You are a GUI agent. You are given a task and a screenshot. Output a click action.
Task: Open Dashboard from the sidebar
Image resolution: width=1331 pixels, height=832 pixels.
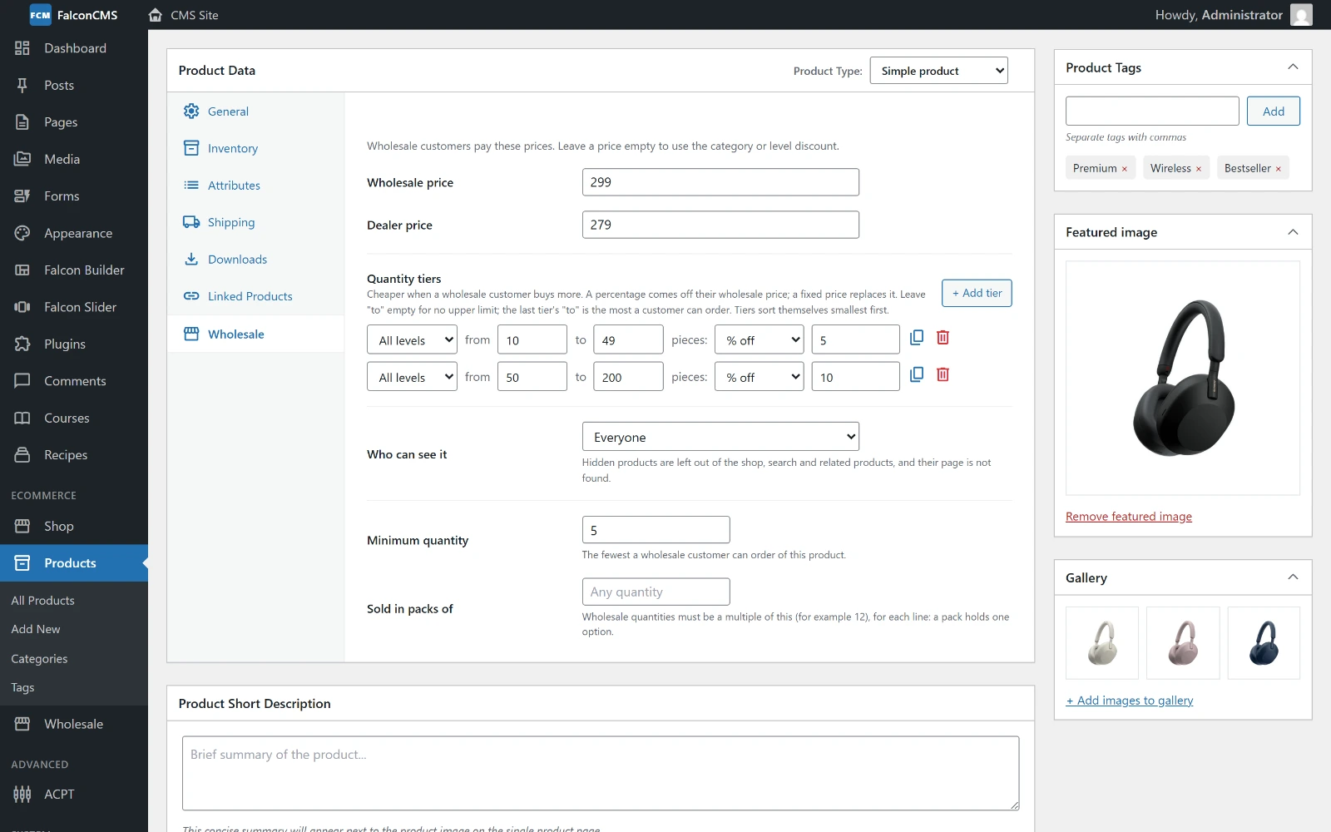click(74, 48)
